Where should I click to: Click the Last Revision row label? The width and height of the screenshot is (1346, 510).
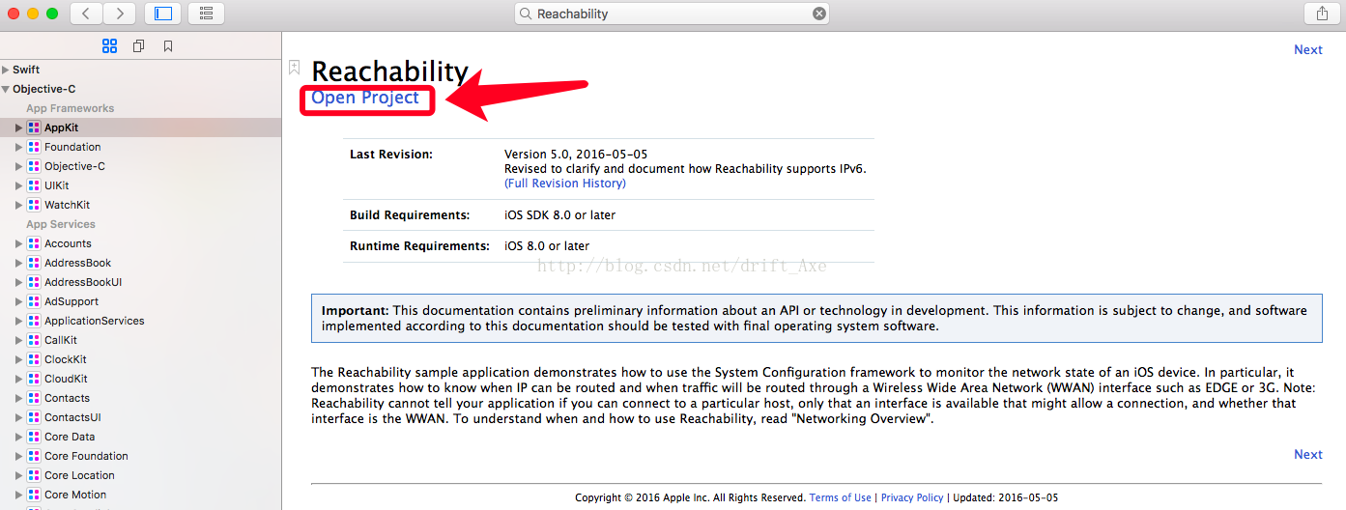coord(391,155)
